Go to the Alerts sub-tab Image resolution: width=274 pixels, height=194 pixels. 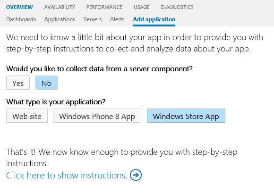(117, 19)
